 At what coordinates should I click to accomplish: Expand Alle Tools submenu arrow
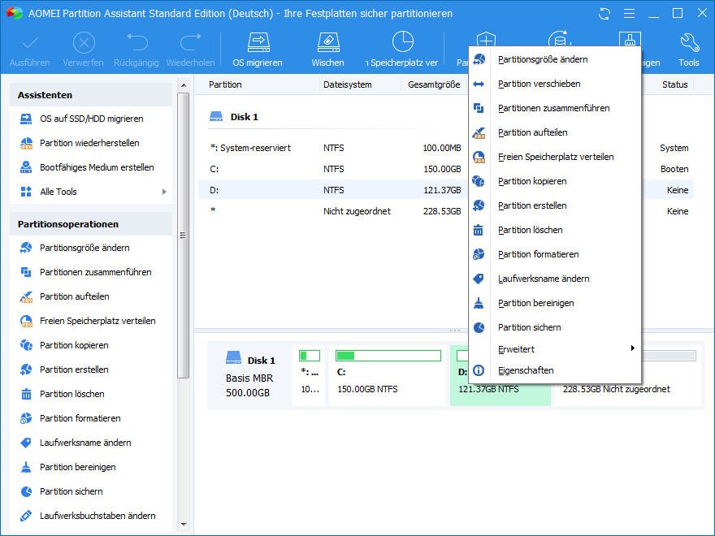[x=164, y=192]
